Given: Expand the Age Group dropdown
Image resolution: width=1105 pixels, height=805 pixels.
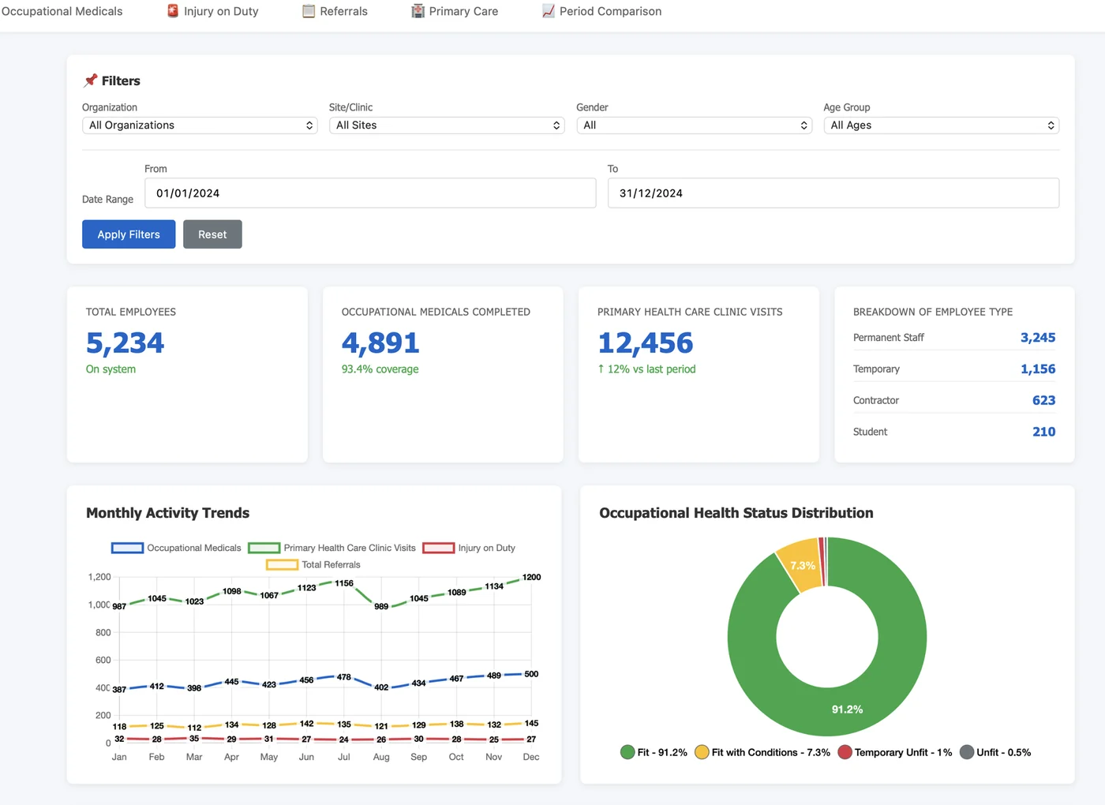Looking at the screenshot, I should pyautogui.click(x=942, y=125).
